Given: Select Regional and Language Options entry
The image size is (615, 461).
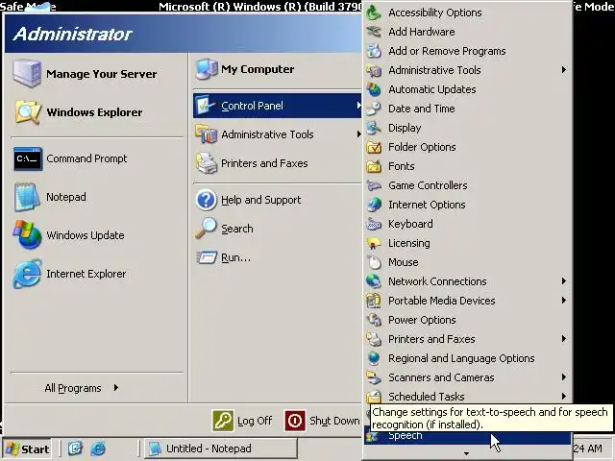Looking at the screenshot, I should pyautogui.click(x=468, y=358).
